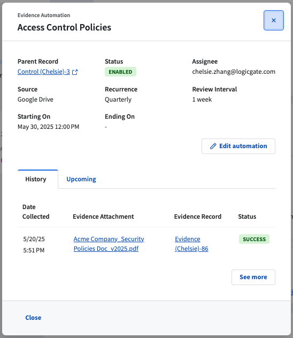Click the See more button
The width and height of the screenshot is (293, 338).
[x=253, y=277]
